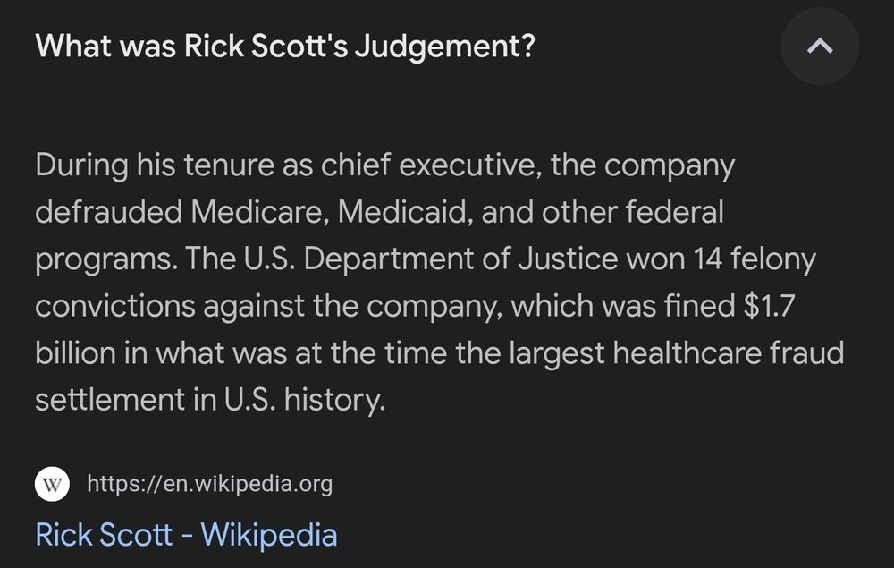
Task: Select the question heading 'What was Rick Scott's Judgement?'
Action: pyautogui.click(x=285, y=47)
